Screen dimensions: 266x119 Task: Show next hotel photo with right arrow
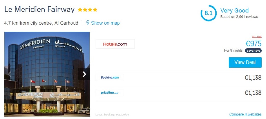pyautogui.click(x=84, y=74)
